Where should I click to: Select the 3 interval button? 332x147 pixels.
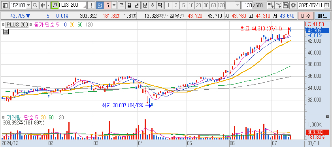click(175, 5)
